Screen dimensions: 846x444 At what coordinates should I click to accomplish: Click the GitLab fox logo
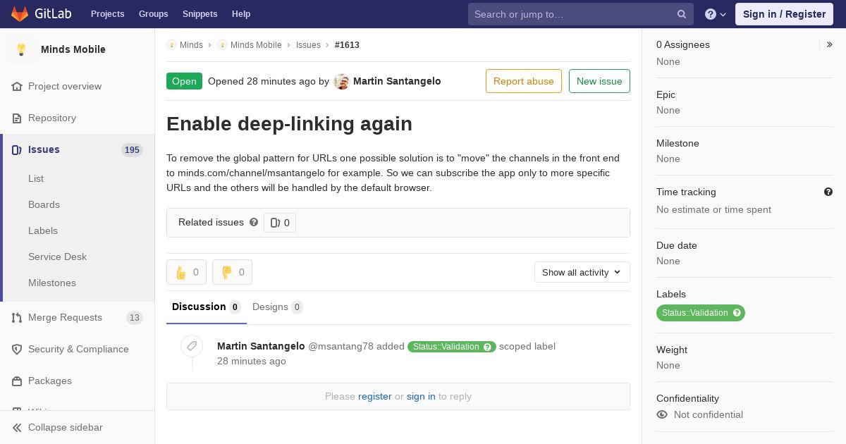pyautogui.click(x=20, y=13)
